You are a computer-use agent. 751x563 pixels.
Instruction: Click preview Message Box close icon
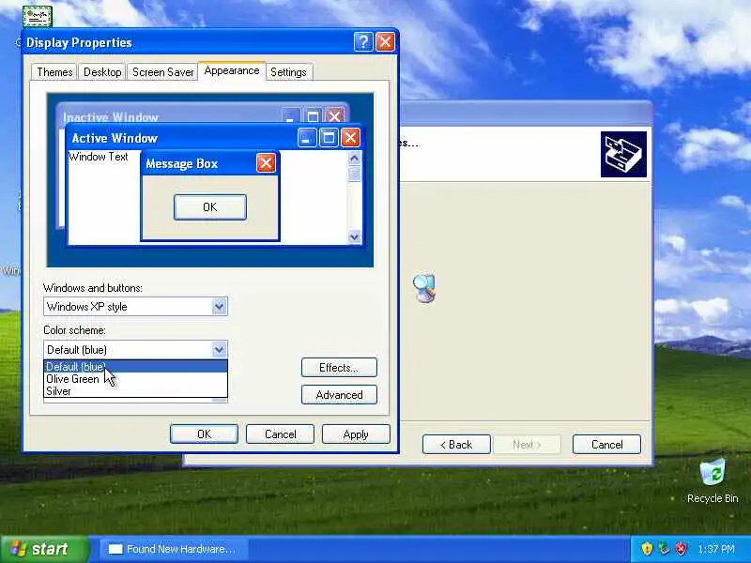[266, 163]
